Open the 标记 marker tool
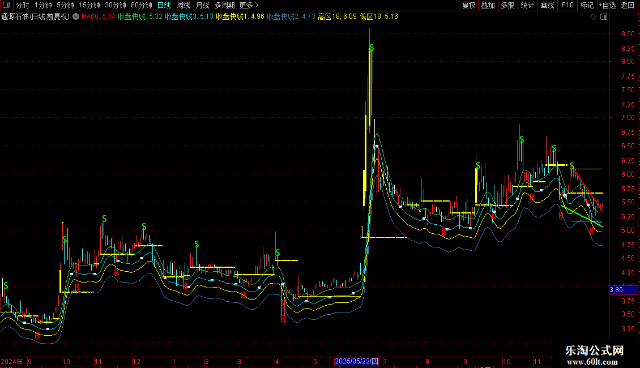Screen dimensions: 640x368 coord(587,5)
